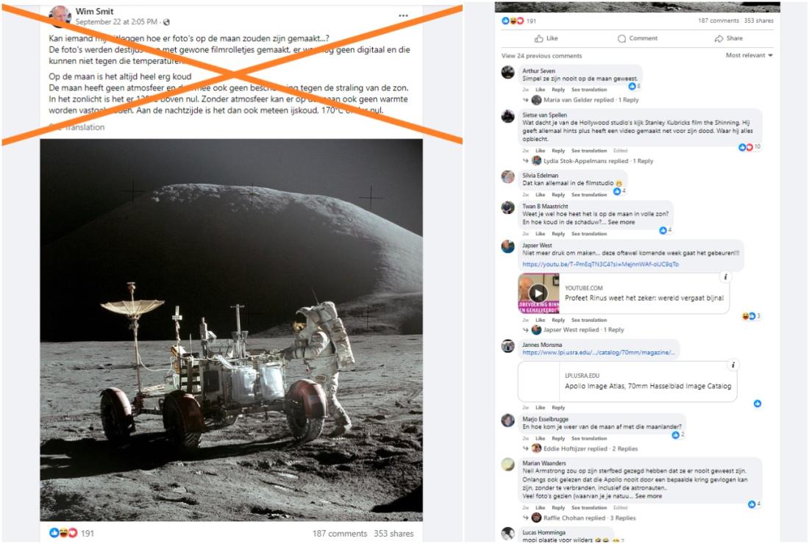Screen dimensions: 809x544
Task: Open the Most relevant sort dropdown
Action: (749, 55)
